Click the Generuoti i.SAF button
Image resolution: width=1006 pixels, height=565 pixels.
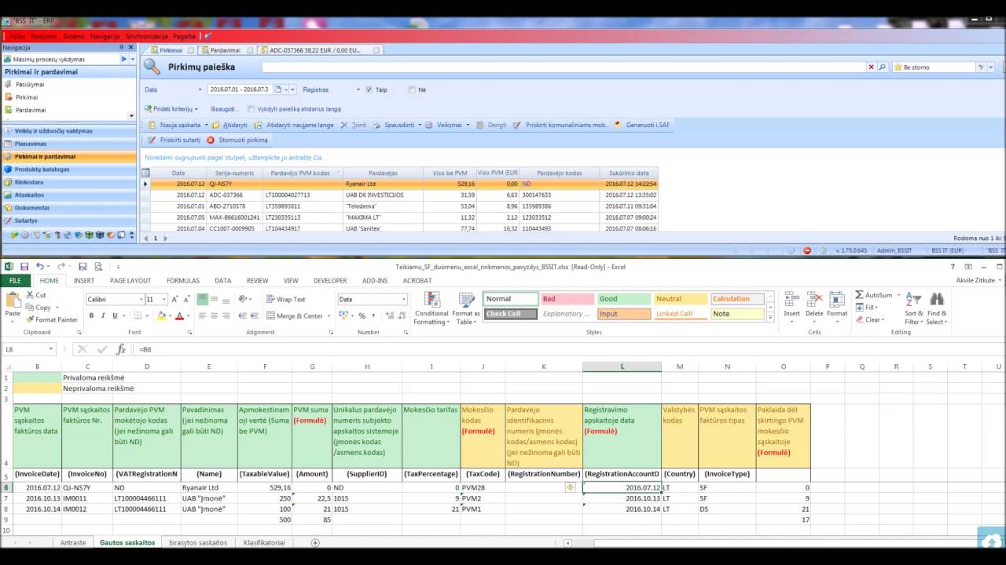(641, 125)
